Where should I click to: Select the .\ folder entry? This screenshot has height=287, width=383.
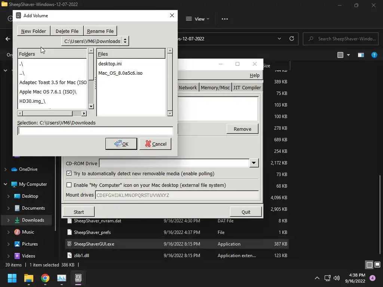click(21, 64)
